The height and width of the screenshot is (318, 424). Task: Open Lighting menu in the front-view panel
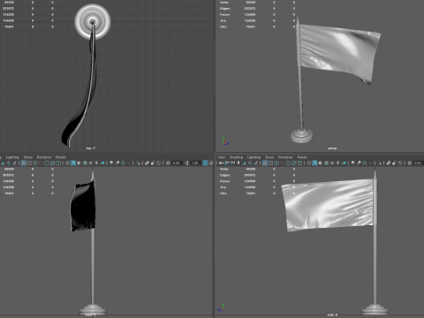(x=12, y=157)
